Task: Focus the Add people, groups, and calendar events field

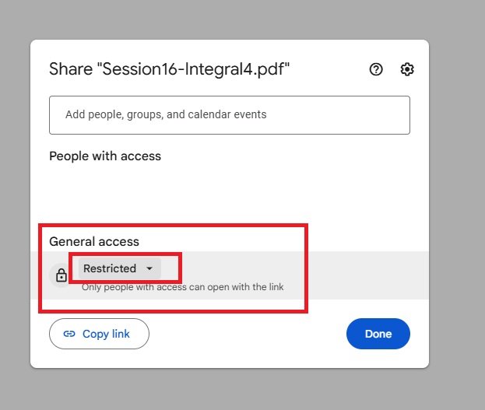Action: 229,114
